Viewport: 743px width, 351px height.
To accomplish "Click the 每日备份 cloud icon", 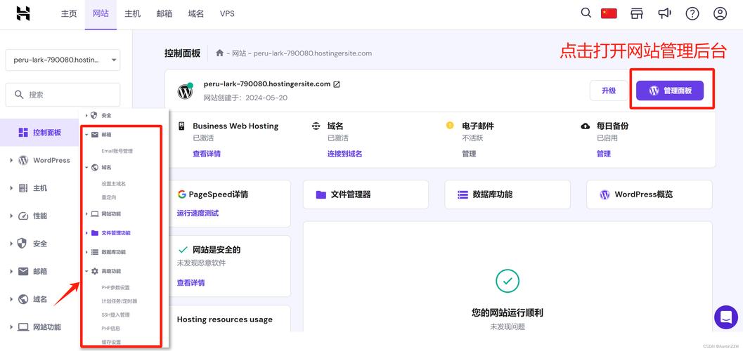I will pyautogui.click(x=586, y=126).
